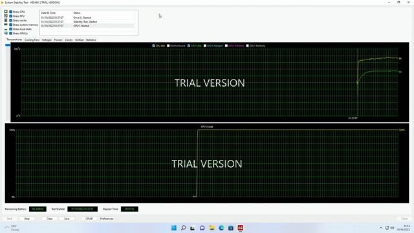The width and height of the screenshot is (414, 233).
Task: Open the clock and date flyout
Action: pyautogui.click(x=404, y=228)
